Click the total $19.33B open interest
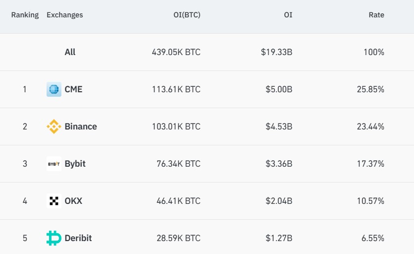The width and height of the screenshot is (414, 254). coord(276,52)
